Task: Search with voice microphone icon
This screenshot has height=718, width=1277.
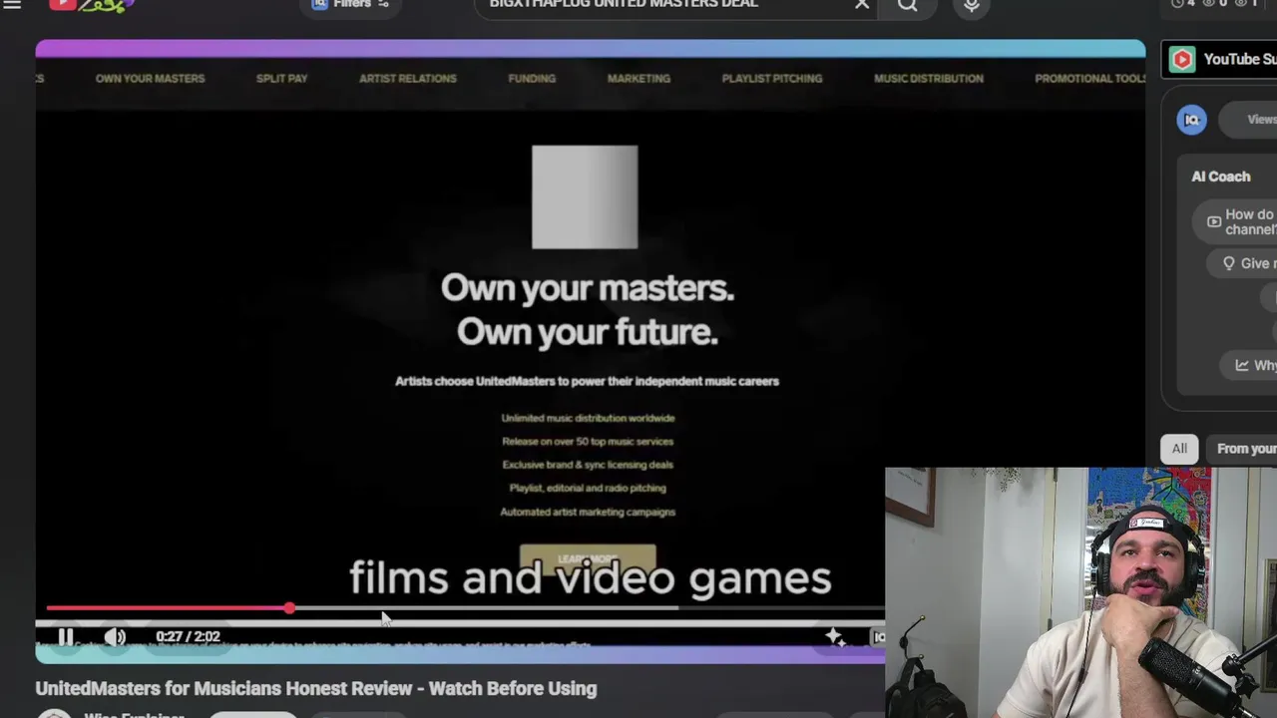Action: click(971, 6)
